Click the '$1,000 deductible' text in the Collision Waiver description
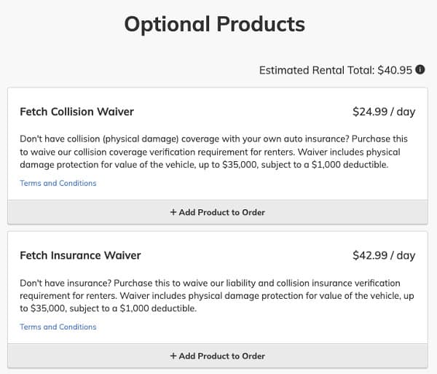The image size is (437, 374). point(350,165)
